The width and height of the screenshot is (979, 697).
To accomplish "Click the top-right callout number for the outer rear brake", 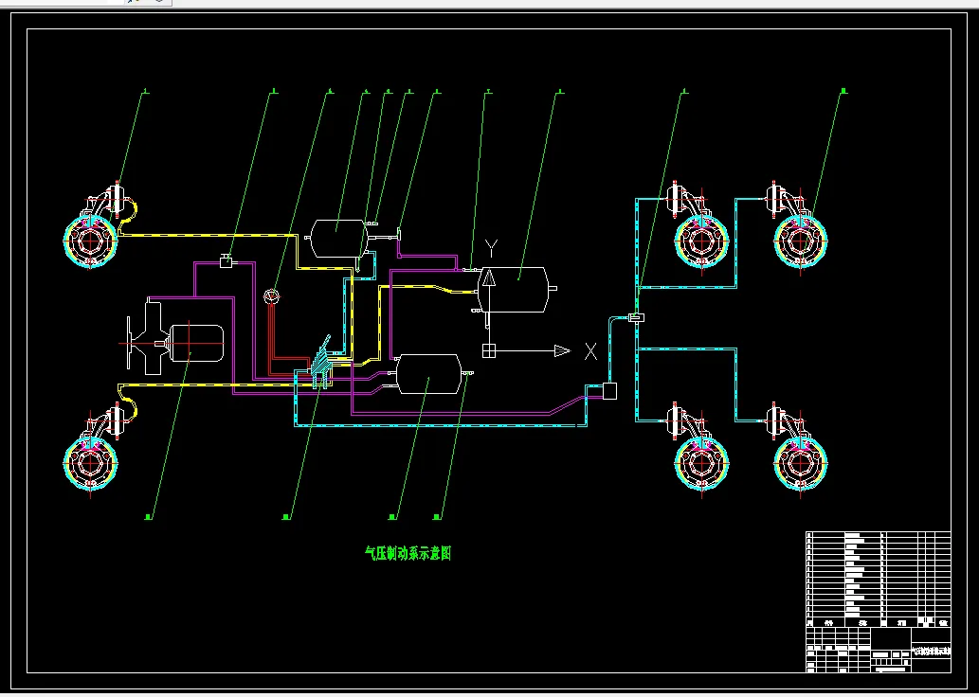I will click(x=844, y=92).
